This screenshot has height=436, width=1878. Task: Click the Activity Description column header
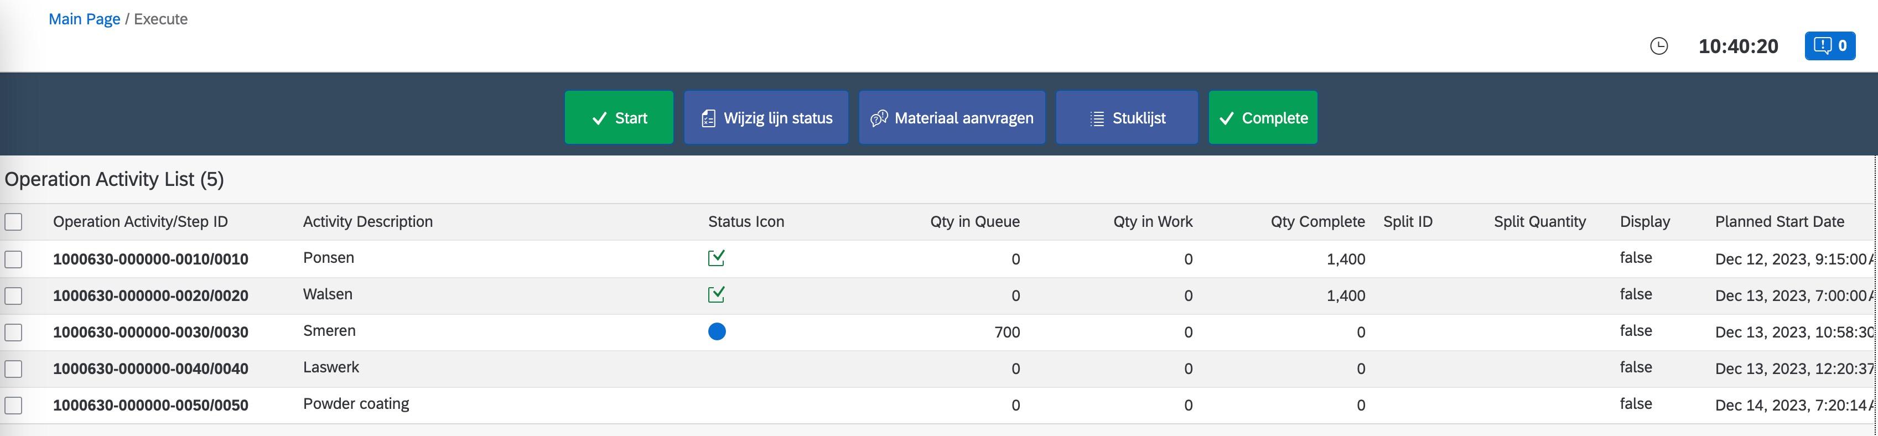pos(367,222)
